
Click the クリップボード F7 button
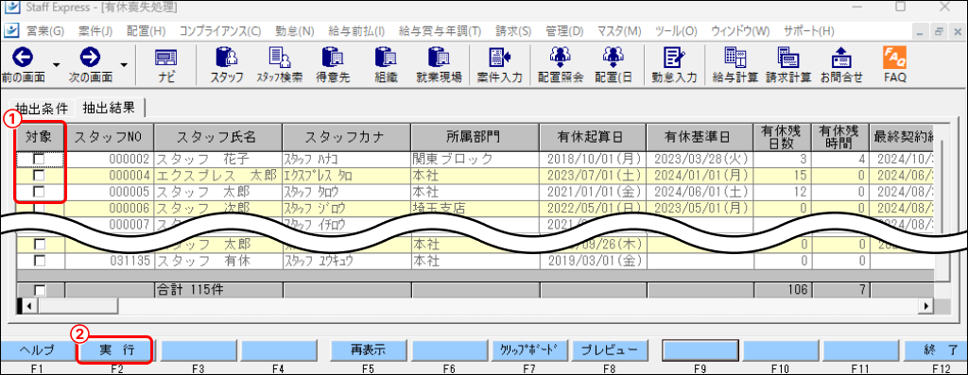coord(529,349)
